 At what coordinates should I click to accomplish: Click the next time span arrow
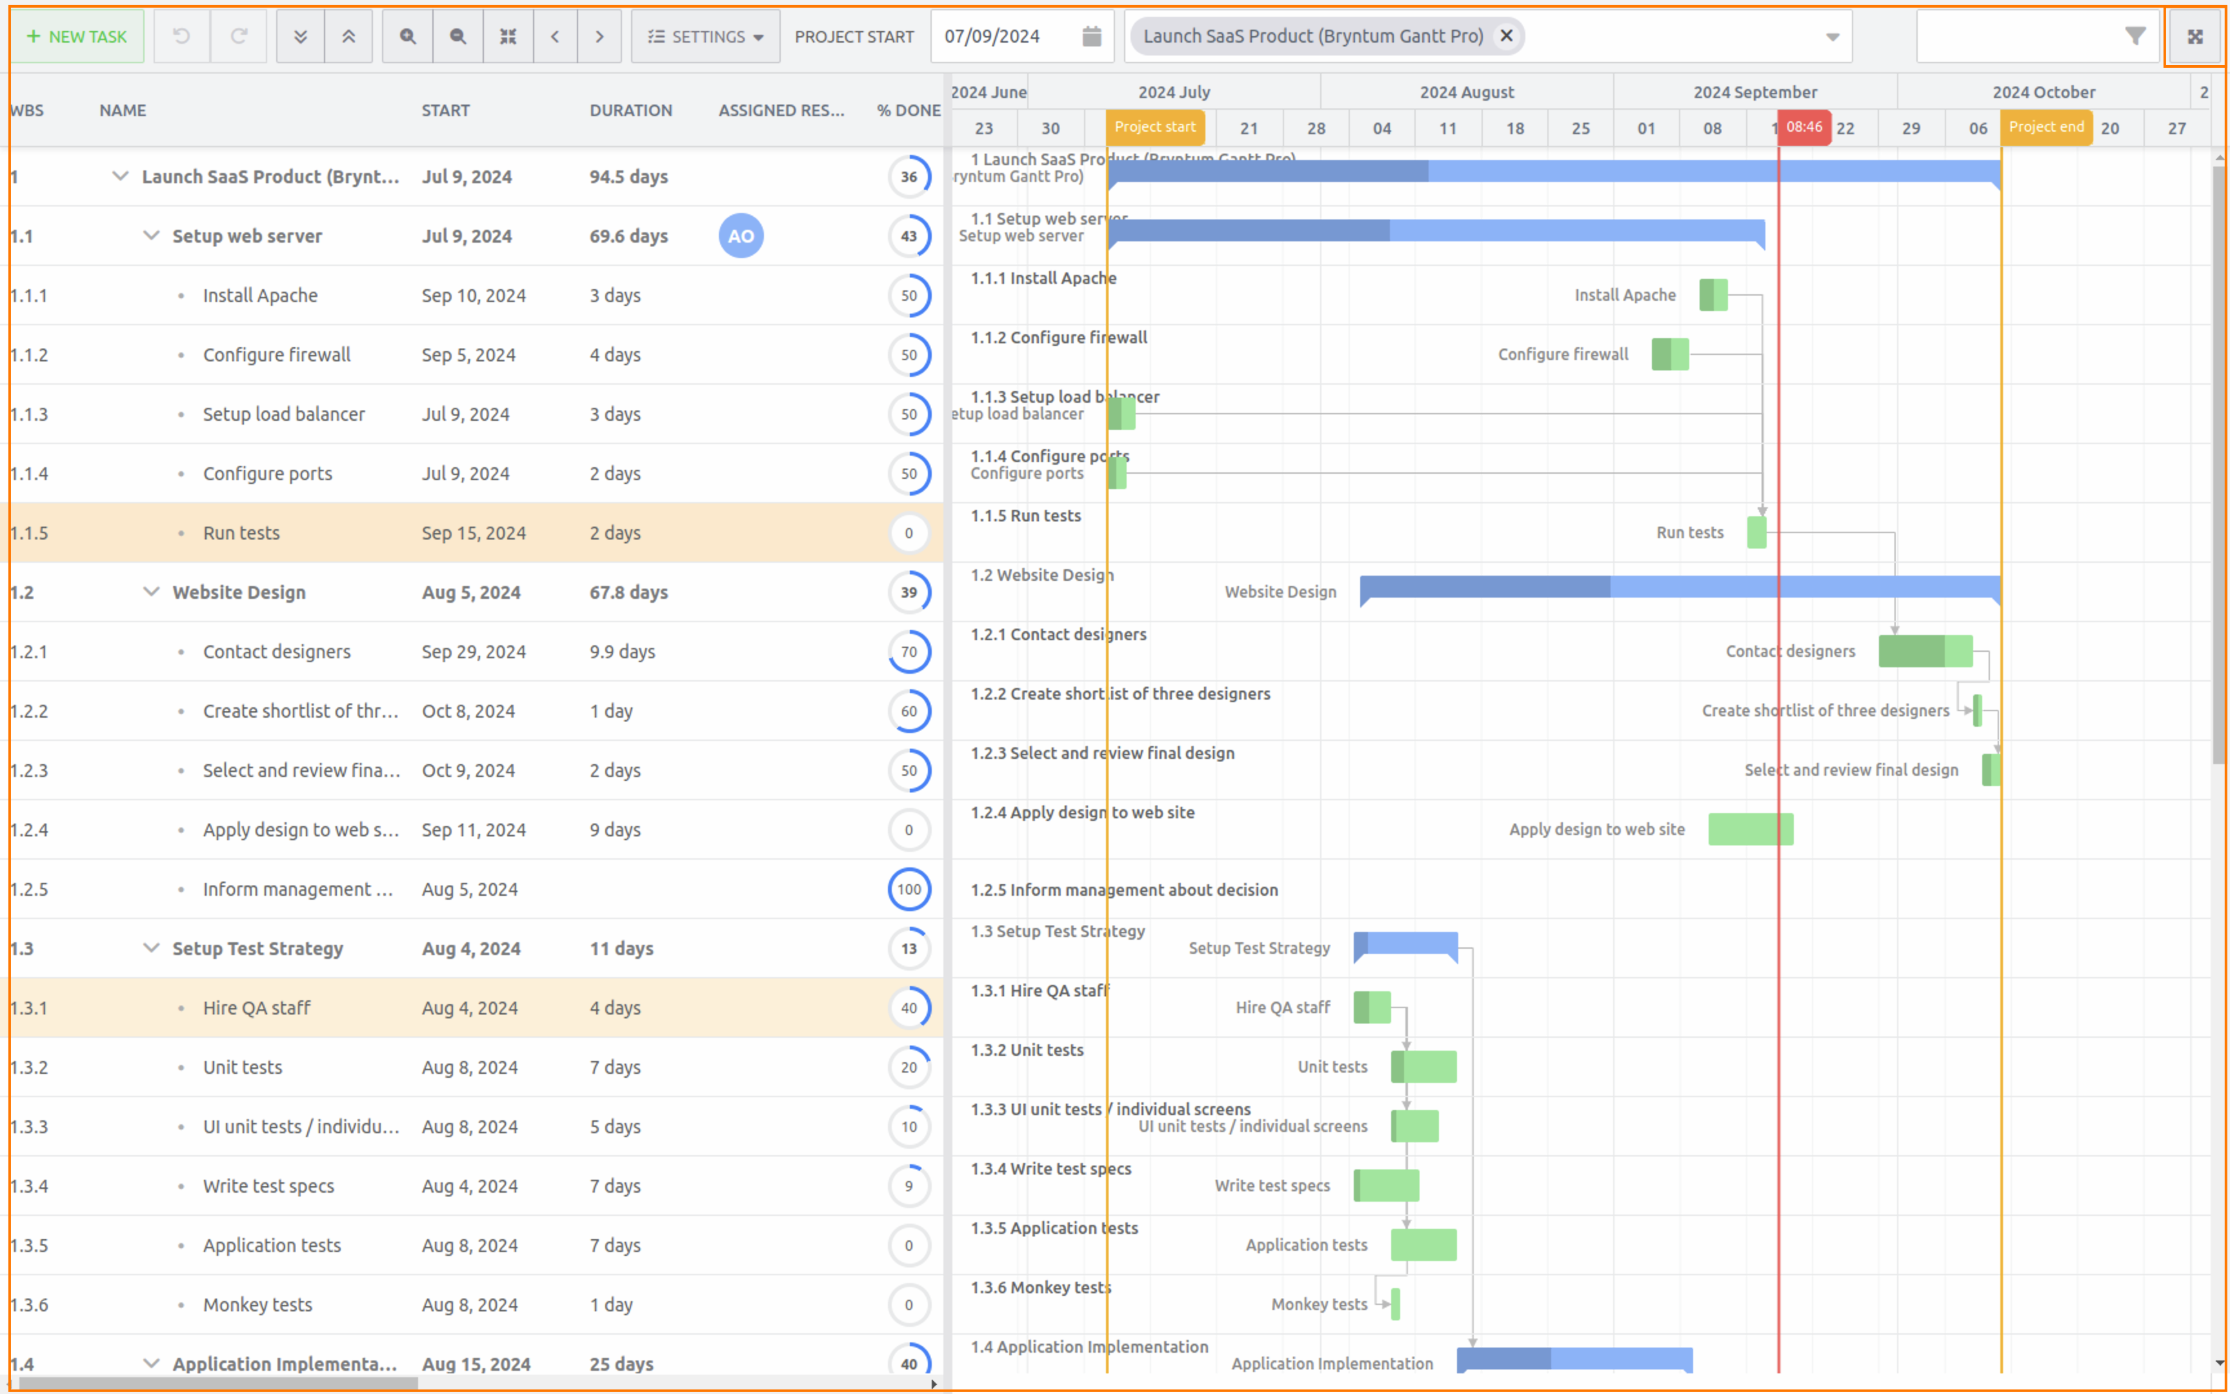tap(599, 36)
